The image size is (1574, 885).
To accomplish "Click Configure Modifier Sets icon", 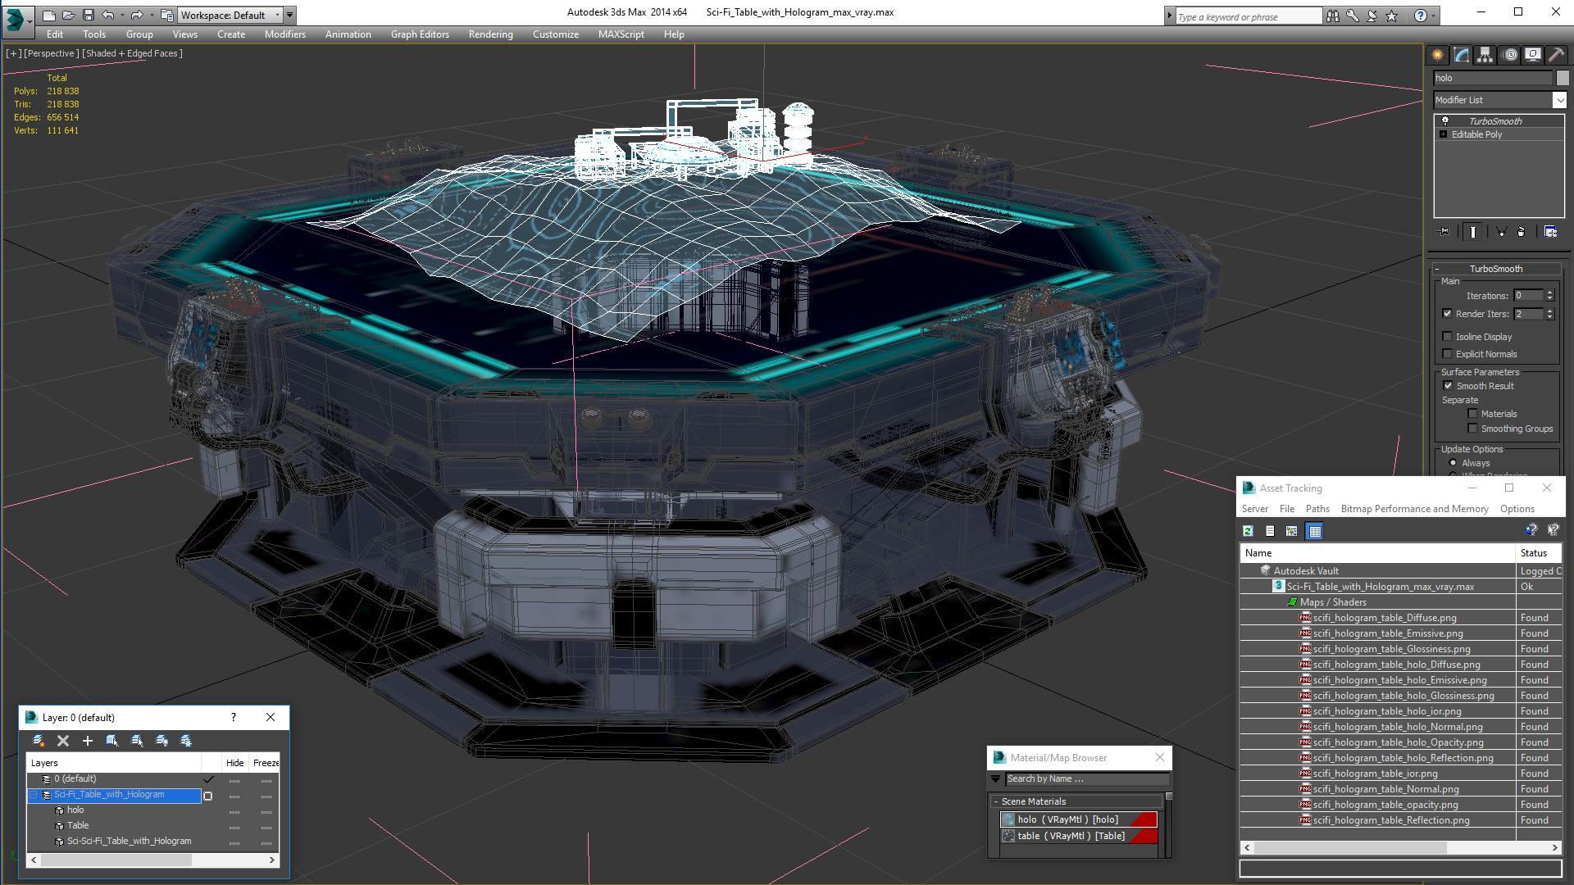I will [x=1550, y=232].
